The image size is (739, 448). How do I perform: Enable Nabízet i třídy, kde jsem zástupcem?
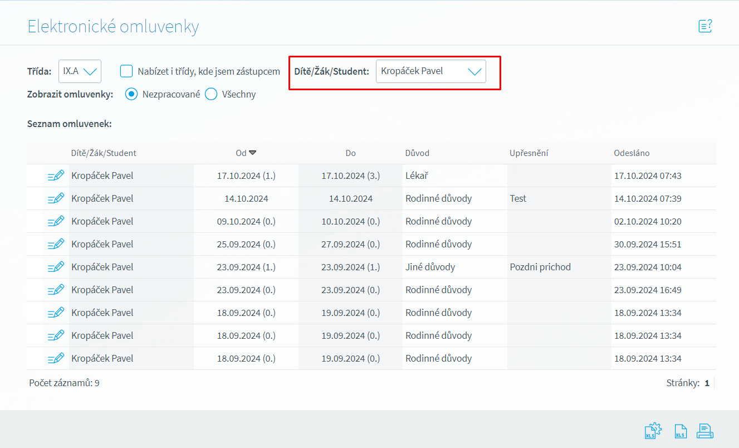point(127,71)
